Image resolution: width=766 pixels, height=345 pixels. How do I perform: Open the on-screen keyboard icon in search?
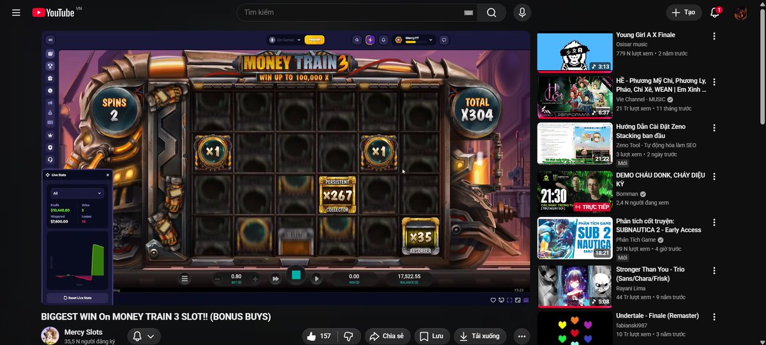point(469,13)
